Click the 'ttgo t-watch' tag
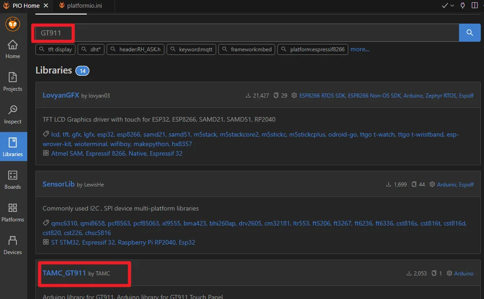 click(x=377, y=135)
